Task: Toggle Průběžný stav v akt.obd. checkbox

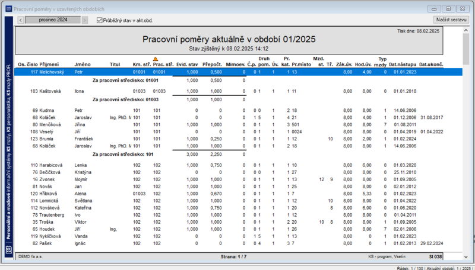Action: point(99,21)
